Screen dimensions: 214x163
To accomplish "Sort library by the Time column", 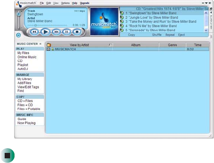I will tap(198, 45).
